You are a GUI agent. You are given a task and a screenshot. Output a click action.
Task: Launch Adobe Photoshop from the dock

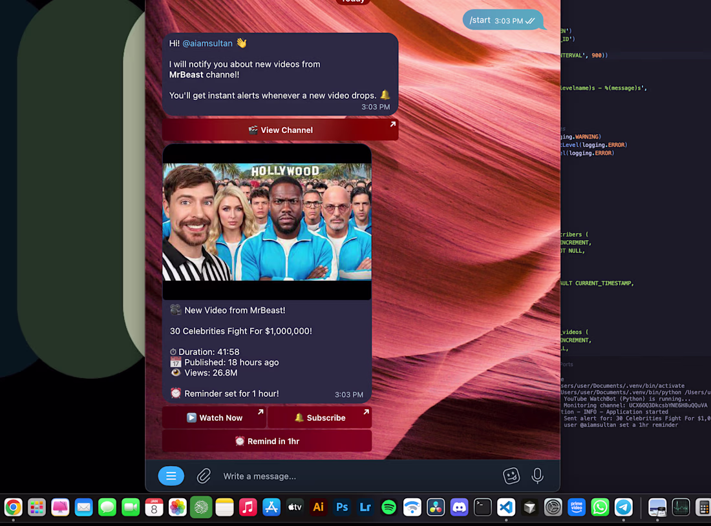coord(342,507)
